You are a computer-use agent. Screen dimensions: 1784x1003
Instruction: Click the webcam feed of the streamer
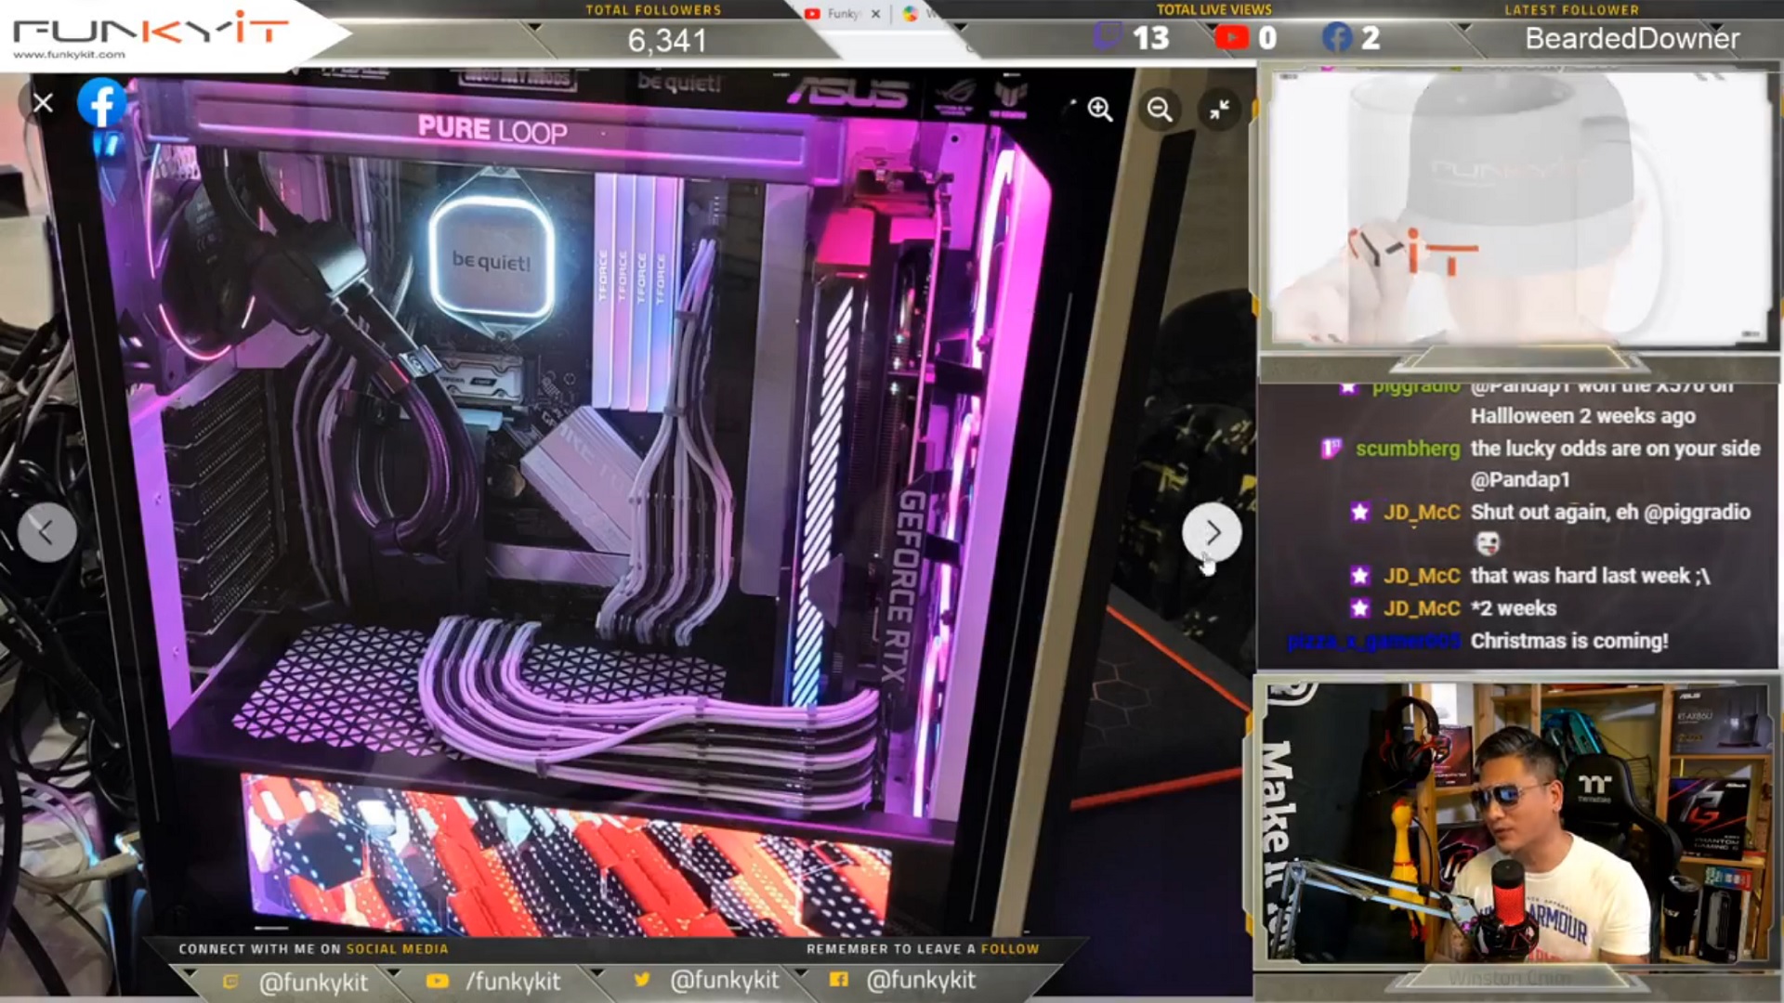(1517, 822)
